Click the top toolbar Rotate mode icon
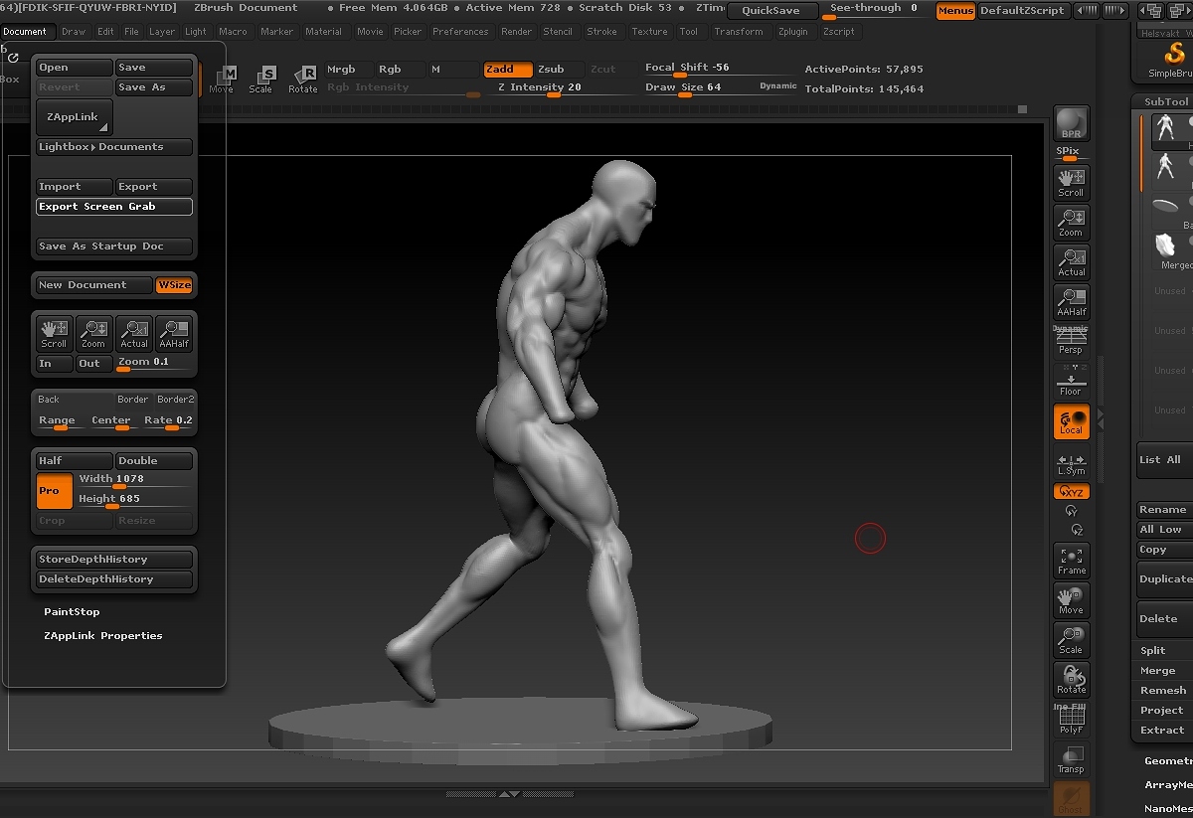 (302, 80)
